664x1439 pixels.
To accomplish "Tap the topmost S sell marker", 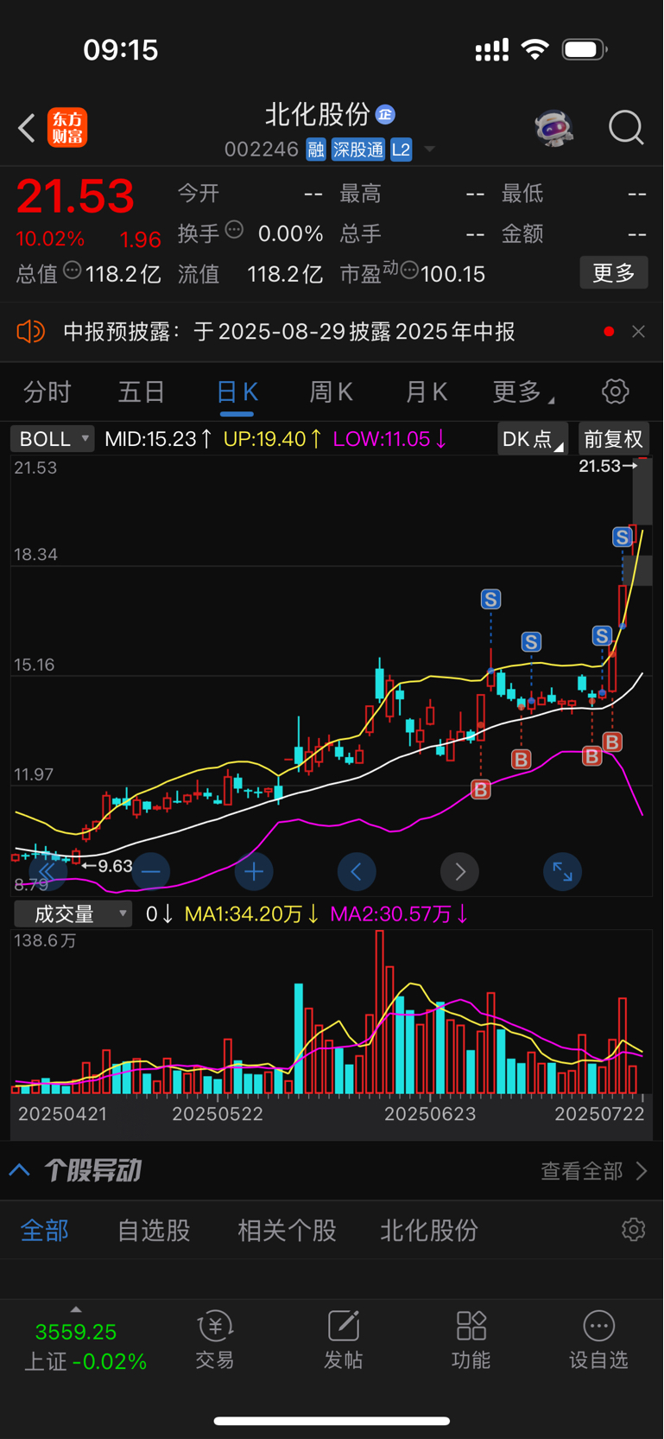I will (622, 537).
